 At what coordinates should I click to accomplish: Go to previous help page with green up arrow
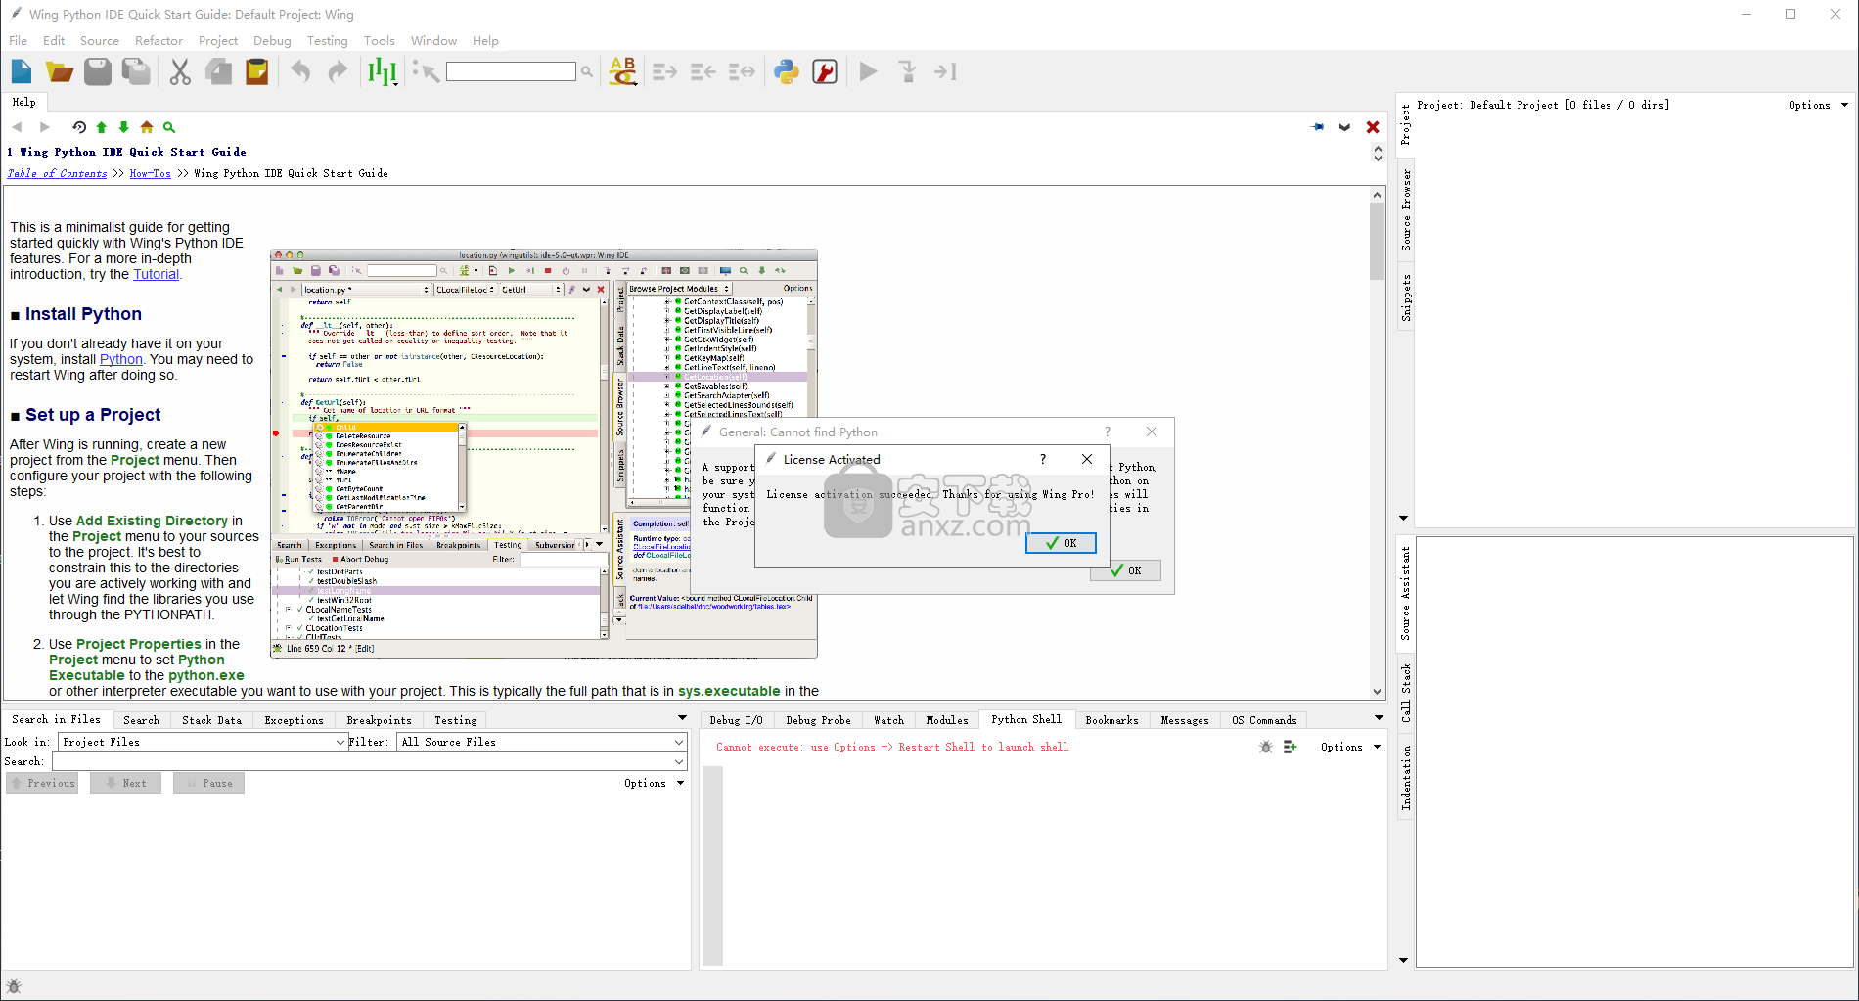pyautogui.click(x=102, y=127)
